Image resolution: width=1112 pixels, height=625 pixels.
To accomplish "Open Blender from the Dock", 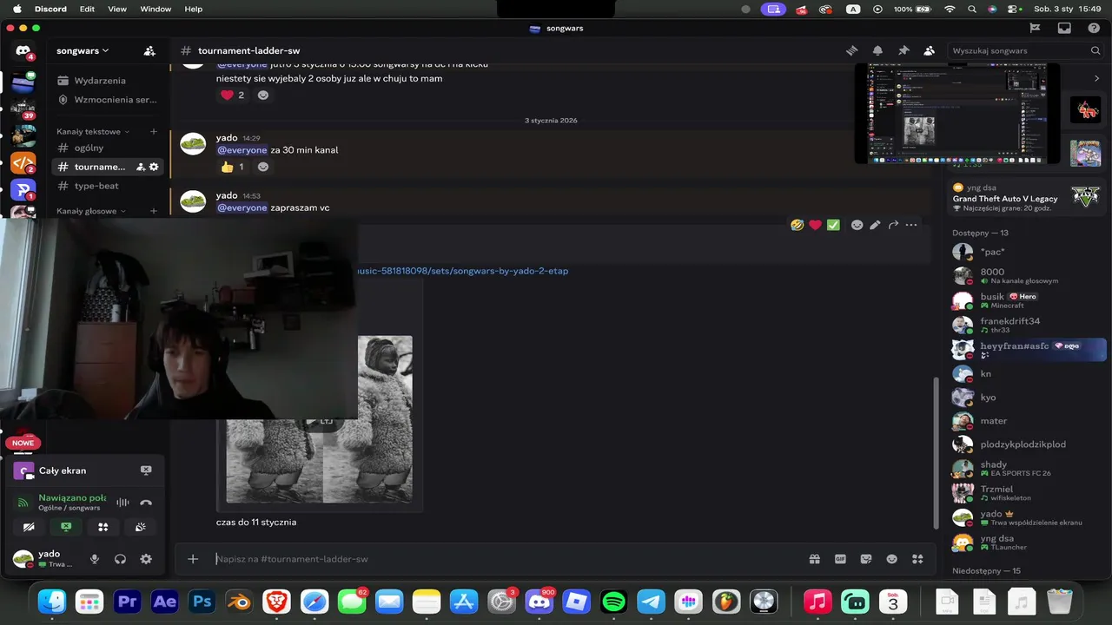I will (240, 601).
